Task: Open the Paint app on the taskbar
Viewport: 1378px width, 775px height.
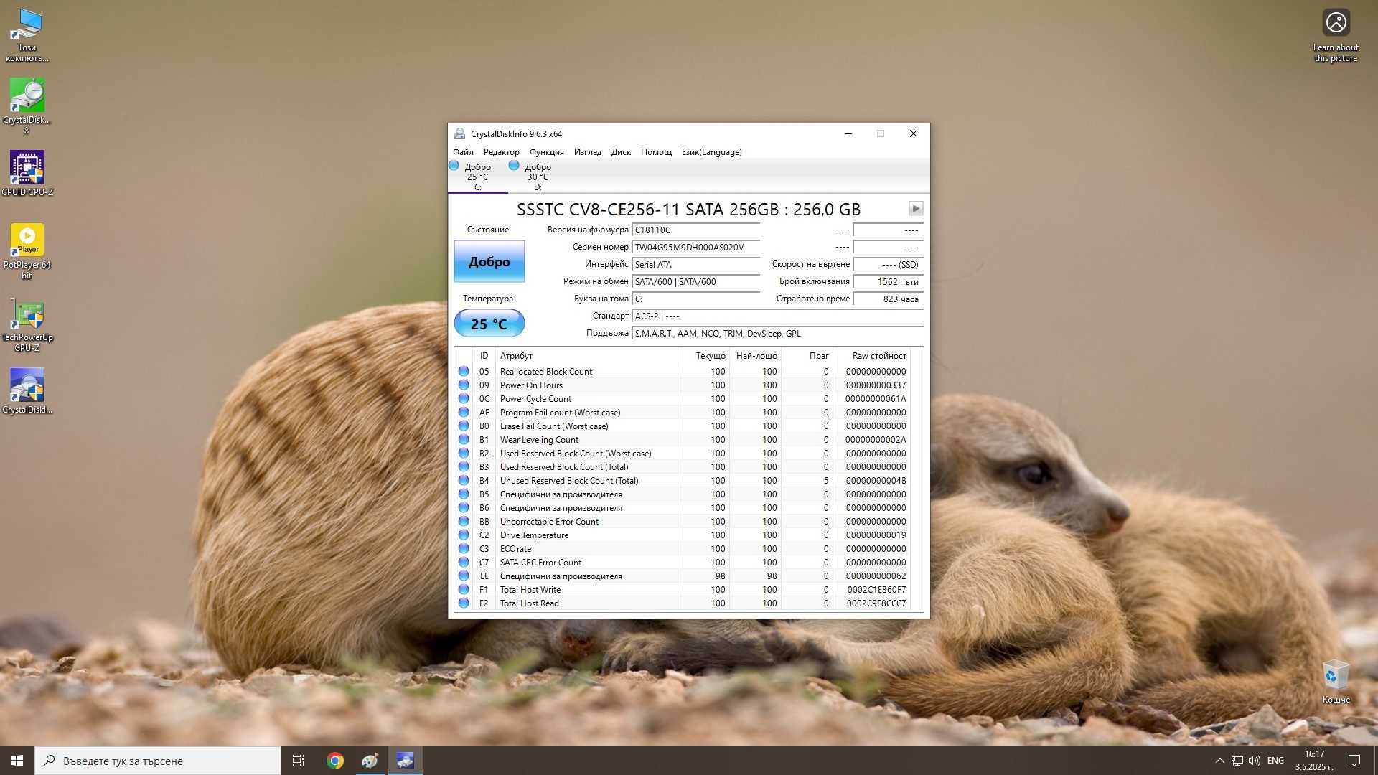Action: pyautogui.click(x=370, y=761)
